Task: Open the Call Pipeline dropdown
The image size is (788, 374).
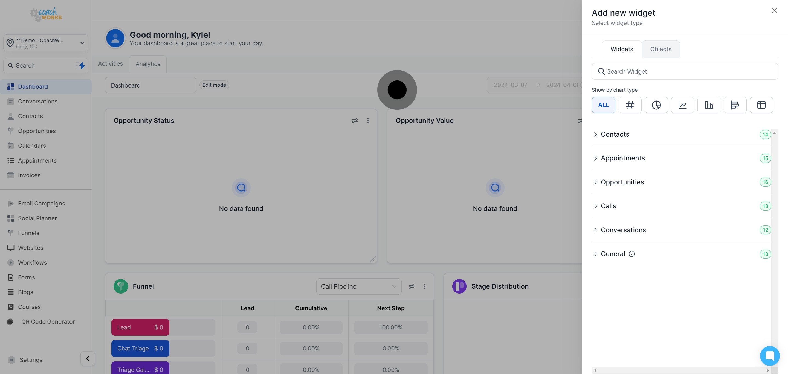Action: tap(358, 286)
